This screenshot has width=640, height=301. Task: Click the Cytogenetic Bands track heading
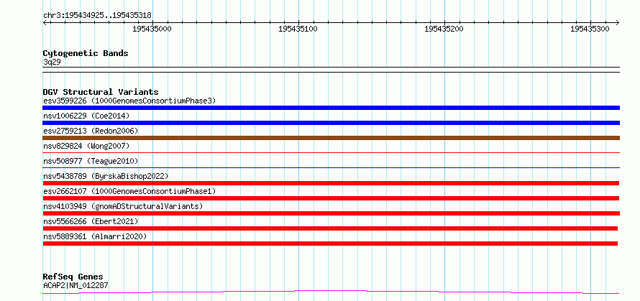86,53
